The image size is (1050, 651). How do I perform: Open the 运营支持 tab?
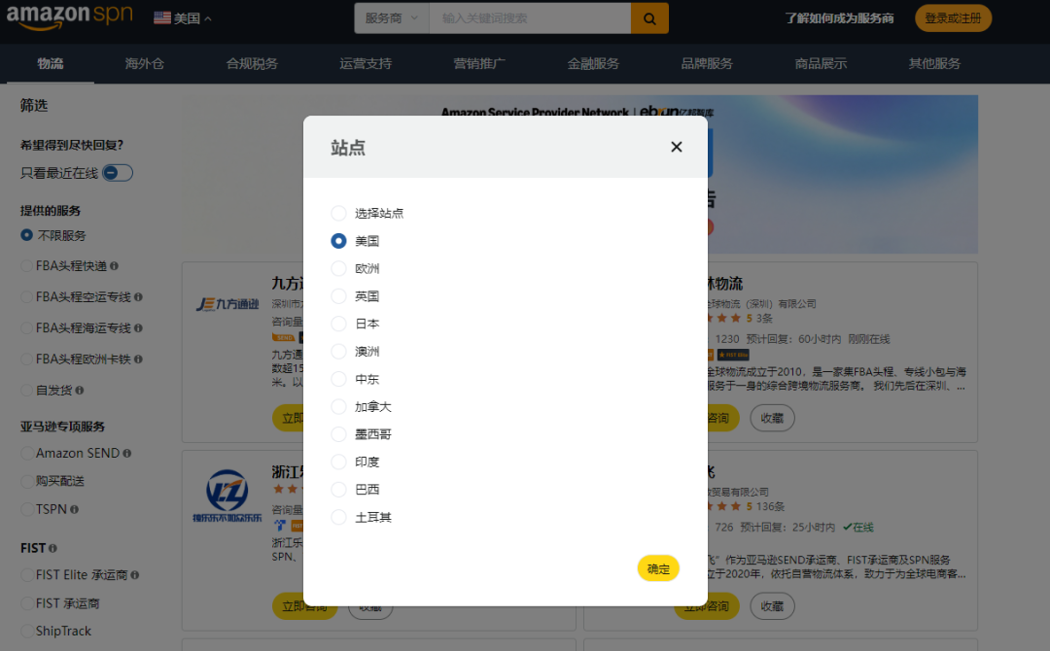point(366,63)
